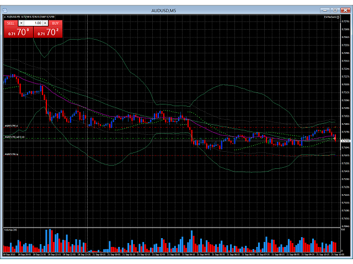
Task: Click the BUY button label
Action: pos(55,23)
